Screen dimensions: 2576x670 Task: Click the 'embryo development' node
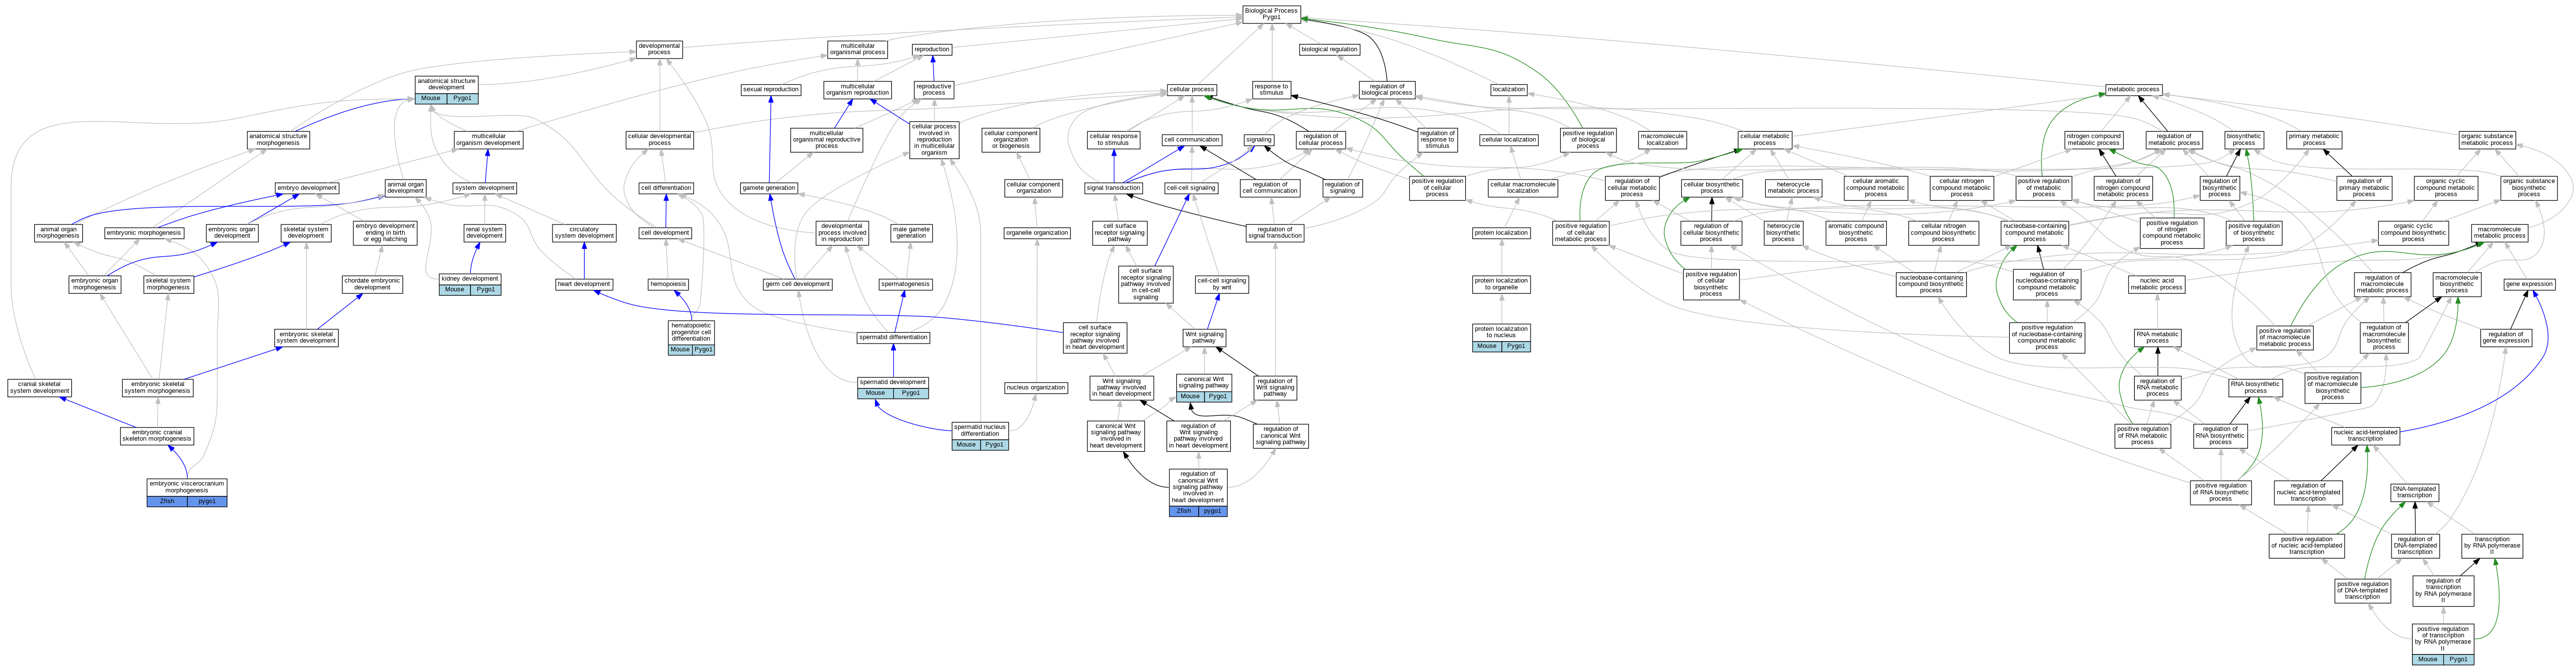[x=307, y=188]
